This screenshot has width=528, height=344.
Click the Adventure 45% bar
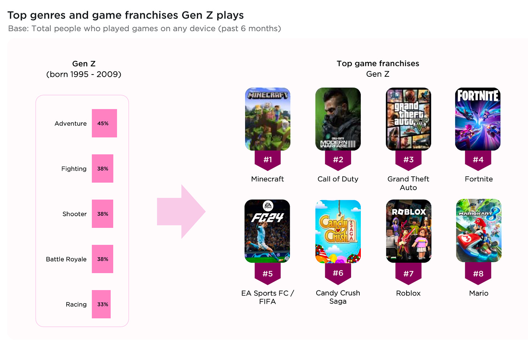104,123
